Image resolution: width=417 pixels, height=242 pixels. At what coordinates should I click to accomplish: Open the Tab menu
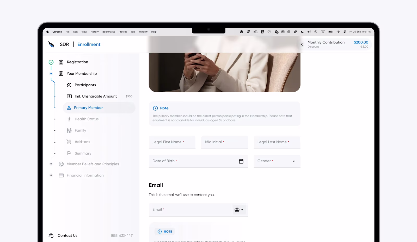click(x=133, y=32)
